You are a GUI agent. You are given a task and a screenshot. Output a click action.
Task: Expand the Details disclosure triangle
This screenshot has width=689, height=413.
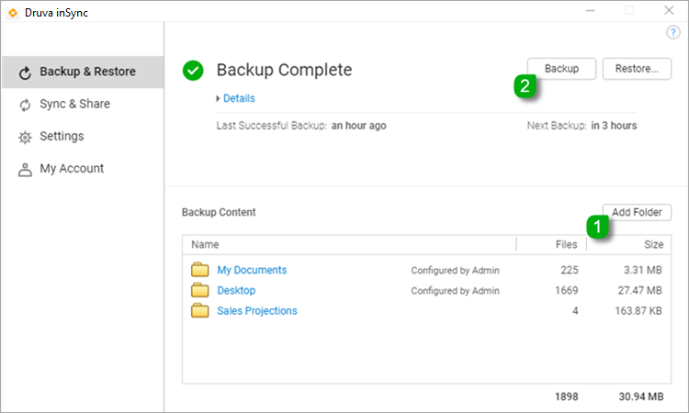coord(218,98)
